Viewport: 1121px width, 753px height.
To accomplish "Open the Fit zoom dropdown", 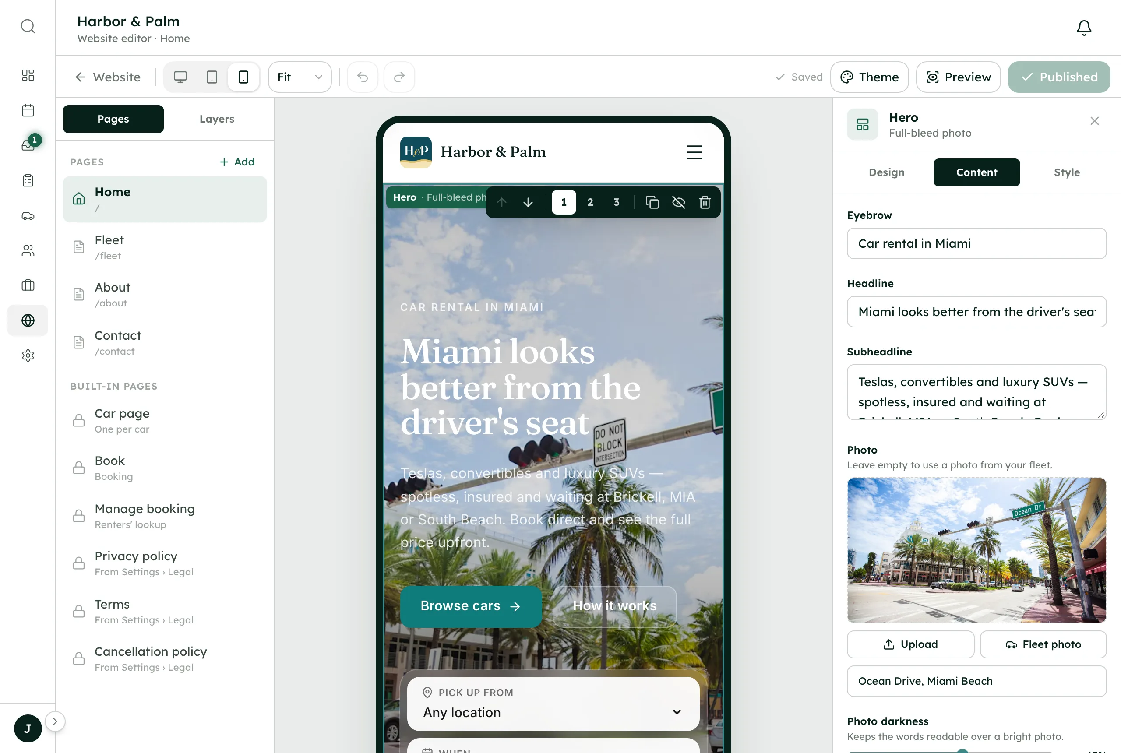I will click(x=300, y=77).
